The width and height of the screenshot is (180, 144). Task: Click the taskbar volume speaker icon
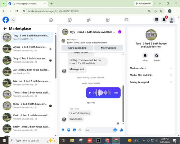[x=156, y=140]
